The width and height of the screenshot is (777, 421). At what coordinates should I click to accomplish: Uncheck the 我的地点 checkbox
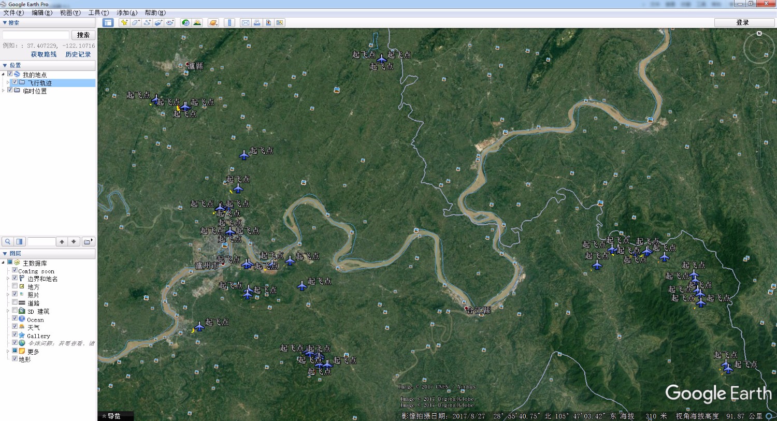click(x=10, y=74)
